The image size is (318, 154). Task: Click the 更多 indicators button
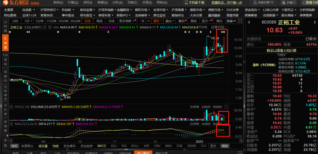tap(213, 146)
